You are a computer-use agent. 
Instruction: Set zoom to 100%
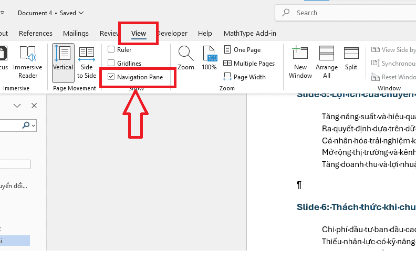pos(210,58)
